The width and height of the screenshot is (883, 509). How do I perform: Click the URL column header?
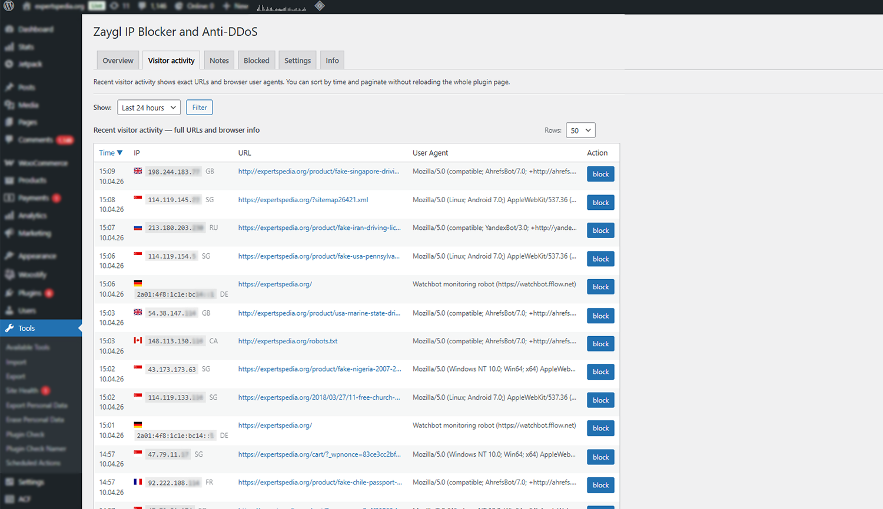coord(244,153)
